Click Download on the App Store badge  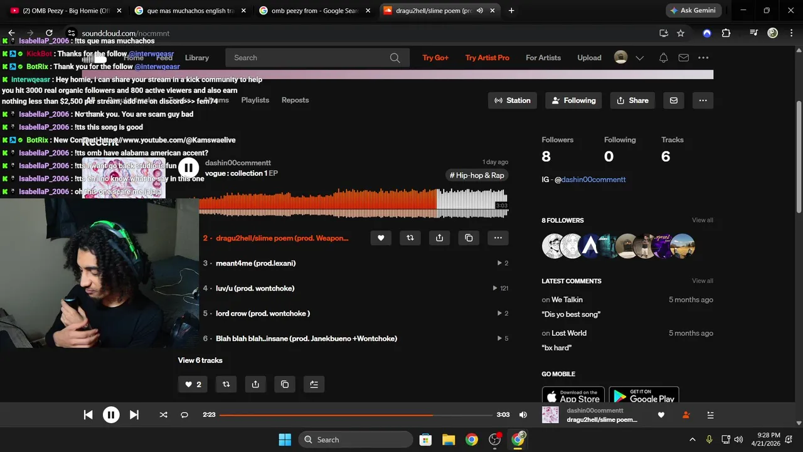(x=573, y=395)
